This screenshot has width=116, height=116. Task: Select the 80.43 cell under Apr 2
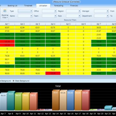coord(23,56)
